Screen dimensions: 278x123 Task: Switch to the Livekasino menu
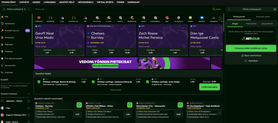(49, 2)
